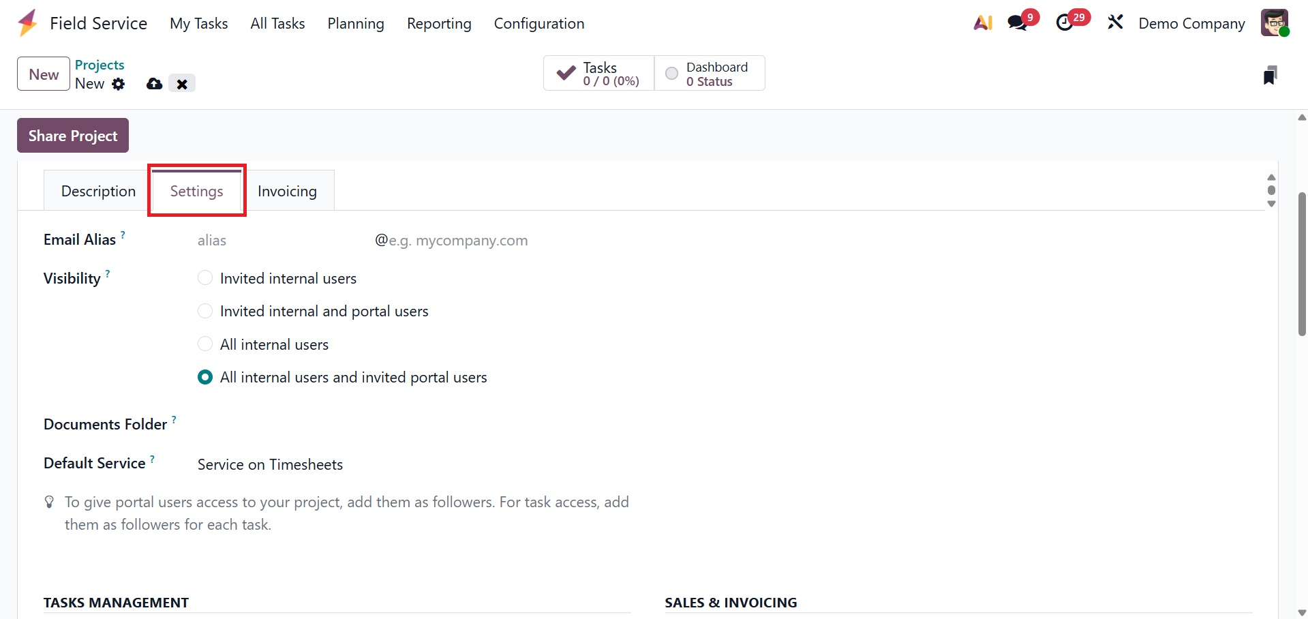Open the user avatar menu
Screen dimensions: 1308x619
[1274, 23]
